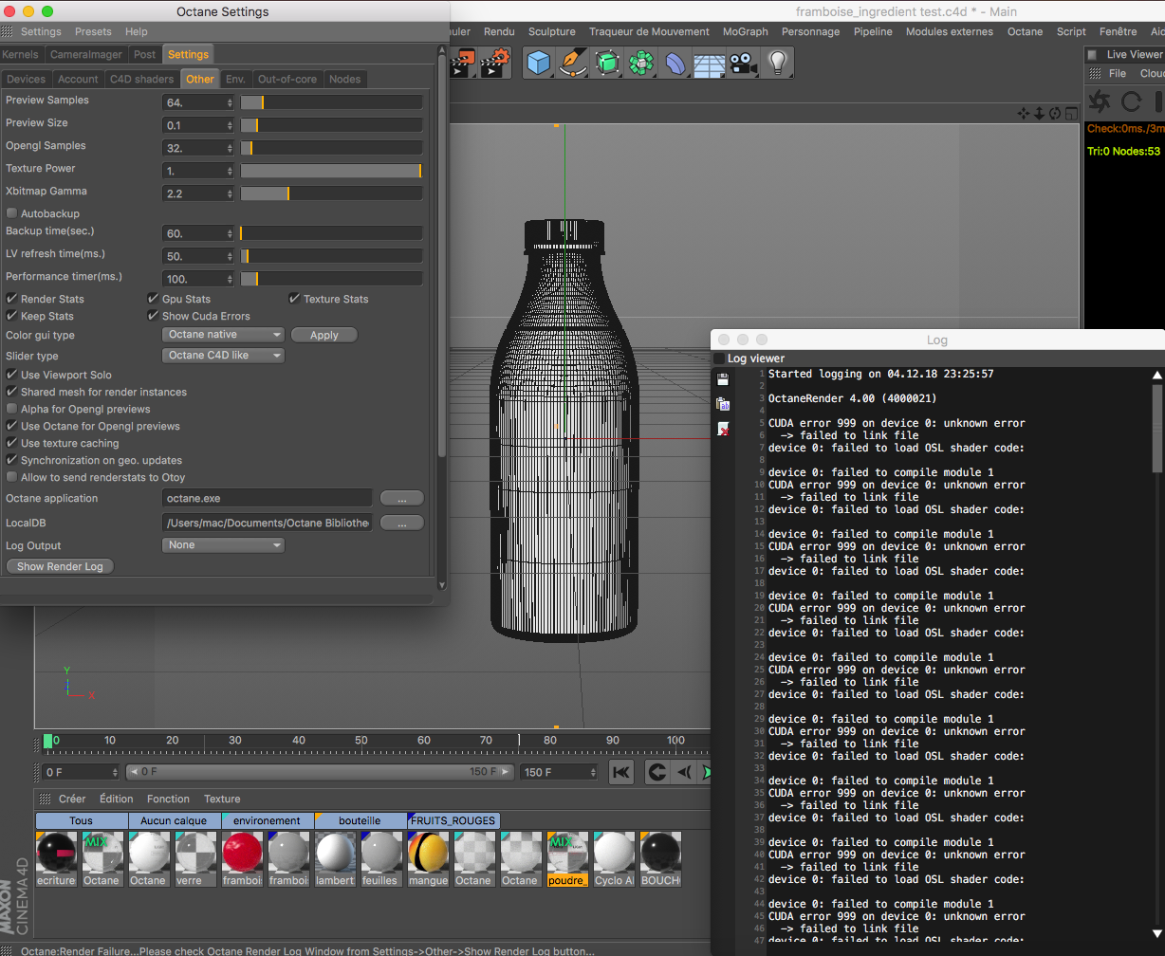Click the browse button for Octane application
Screen dimensions: 1165x956
(401, 498)
